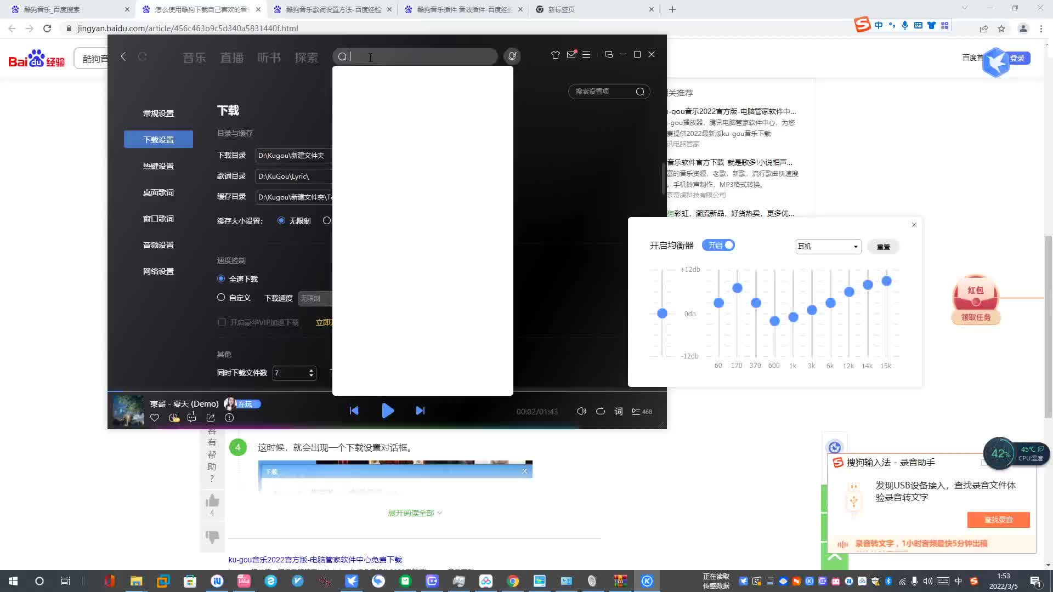The image size is (1053, 592).
Task: Open the 耳机 preset dropdown in equalizer
Action: [828, 247]
